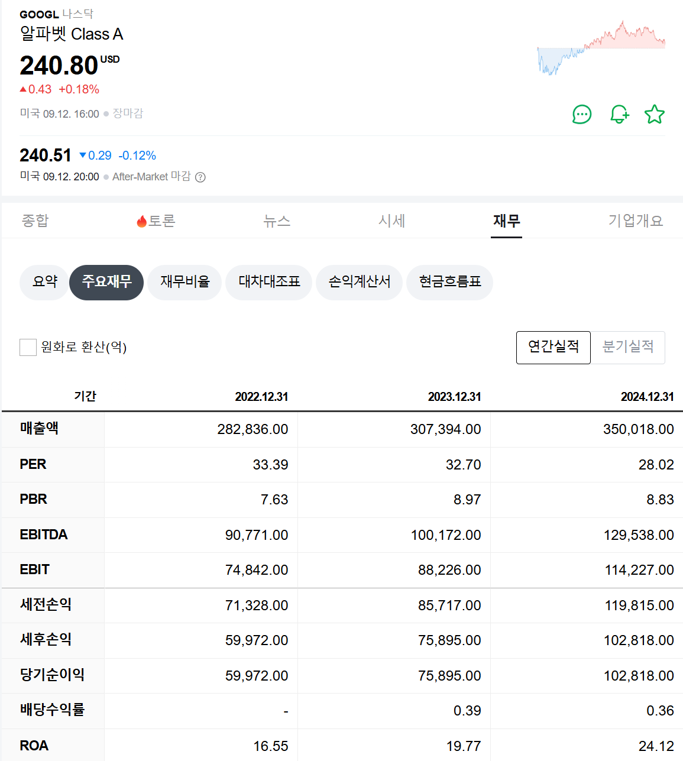Screen dimensions: 683x761
Task: Check the 원화로 환산(억) checkbox
Action: (x=28, y=347)
